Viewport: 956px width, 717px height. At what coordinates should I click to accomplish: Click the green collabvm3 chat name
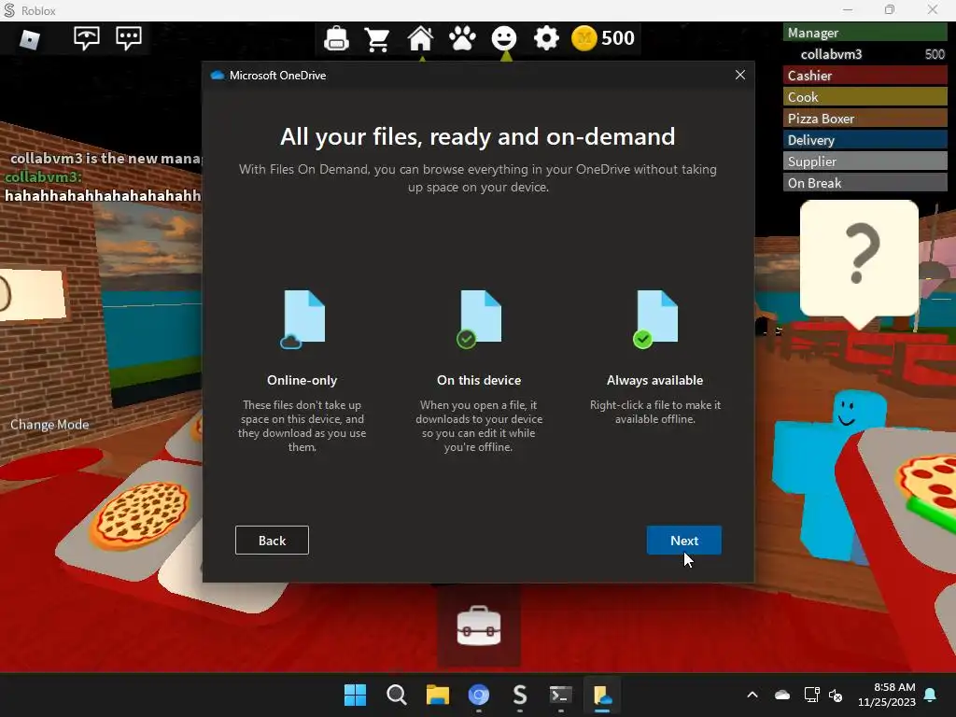pos(43,176)
